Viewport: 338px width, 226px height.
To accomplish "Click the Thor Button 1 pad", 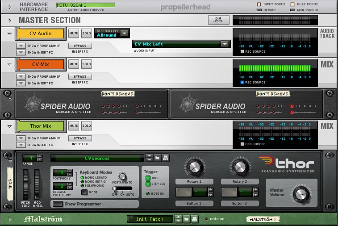I will [x=184, y=192].
